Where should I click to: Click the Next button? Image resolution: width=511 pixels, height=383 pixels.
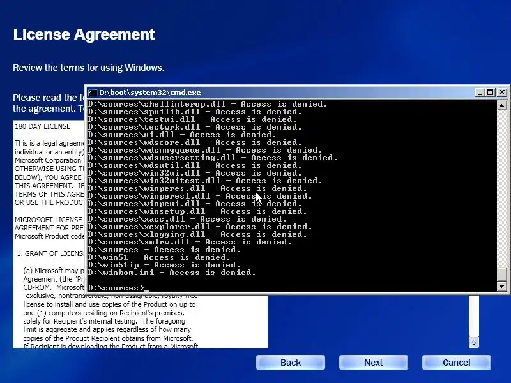(374, 363)
